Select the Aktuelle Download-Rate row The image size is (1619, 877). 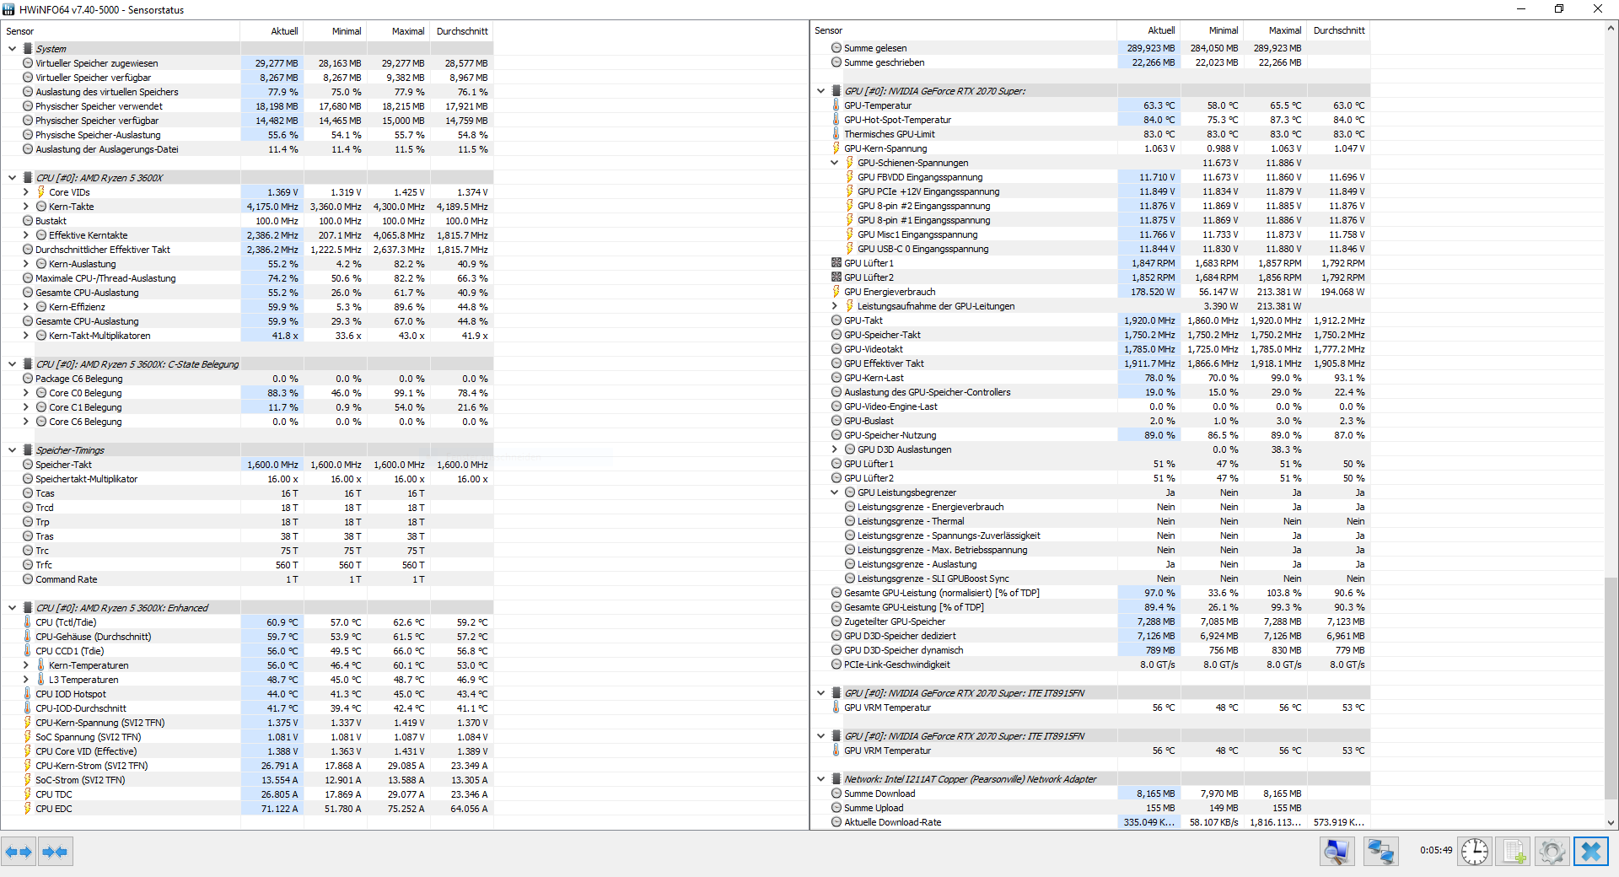point(1090,822)
